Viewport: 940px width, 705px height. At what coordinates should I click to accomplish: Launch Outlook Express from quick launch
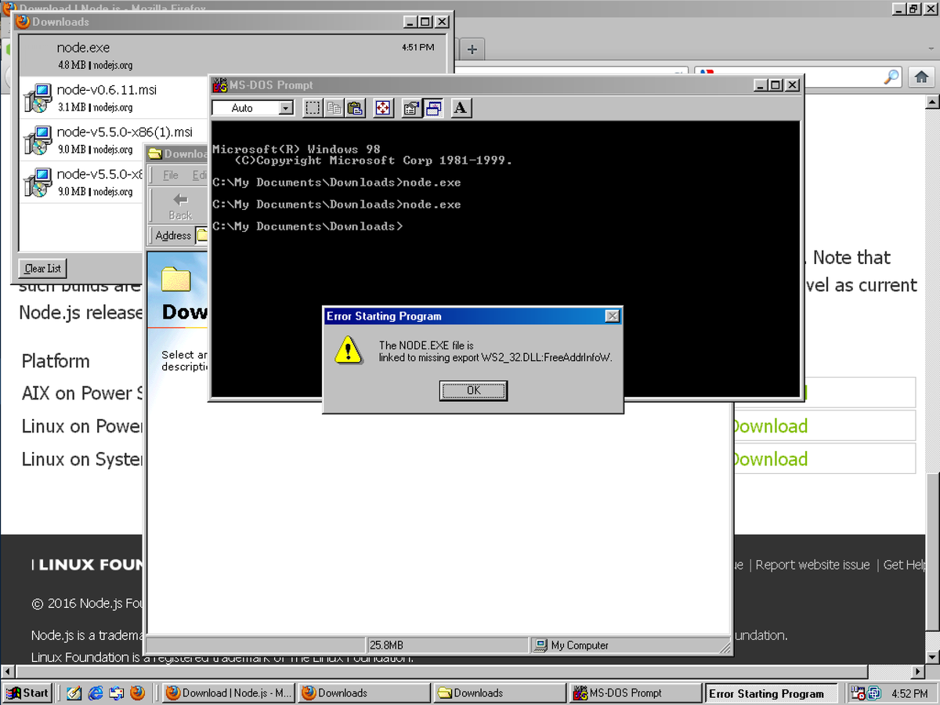[x=117, y=692]
